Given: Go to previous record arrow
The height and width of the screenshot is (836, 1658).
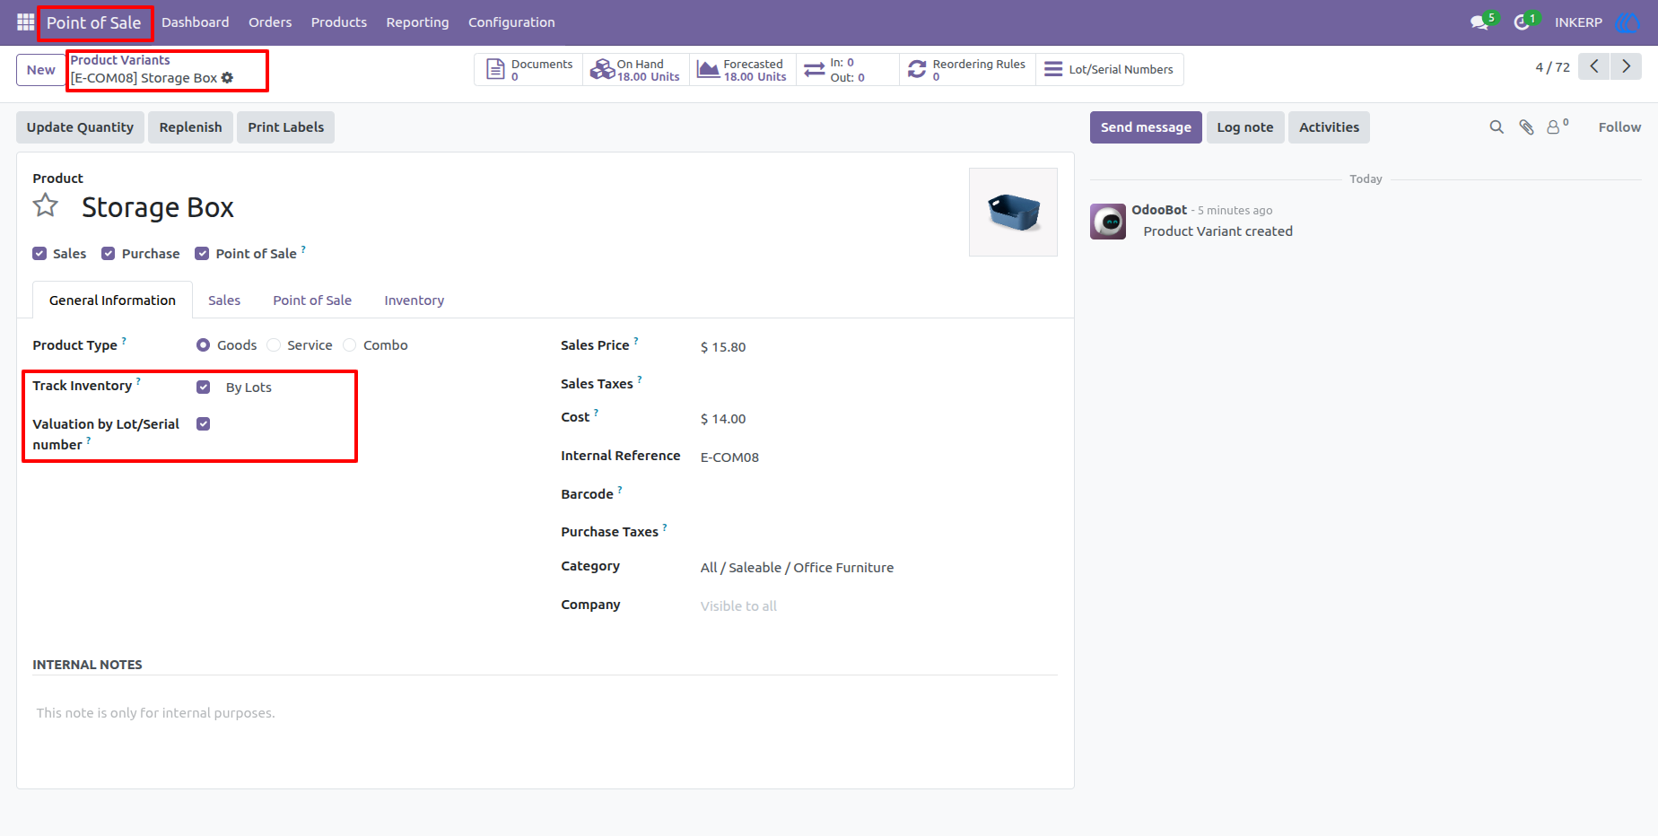Looking at the screenshot, I should coord(1594,66).
